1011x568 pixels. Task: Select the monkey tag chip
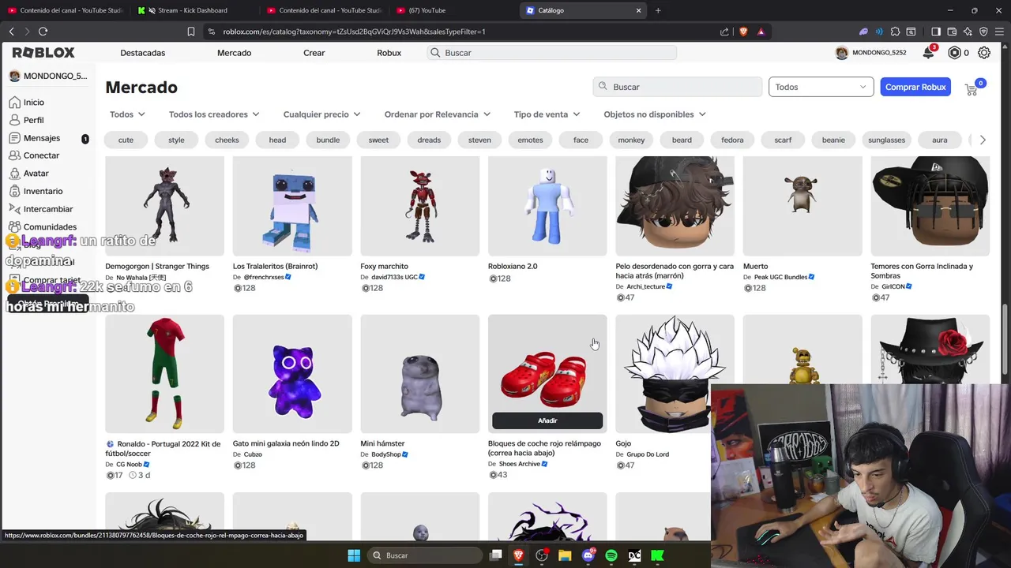point(631,140)
